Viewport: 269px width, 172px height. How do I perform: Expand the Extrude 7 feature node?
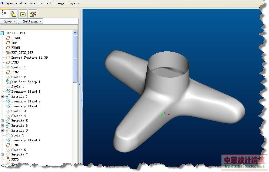(2, 155)
